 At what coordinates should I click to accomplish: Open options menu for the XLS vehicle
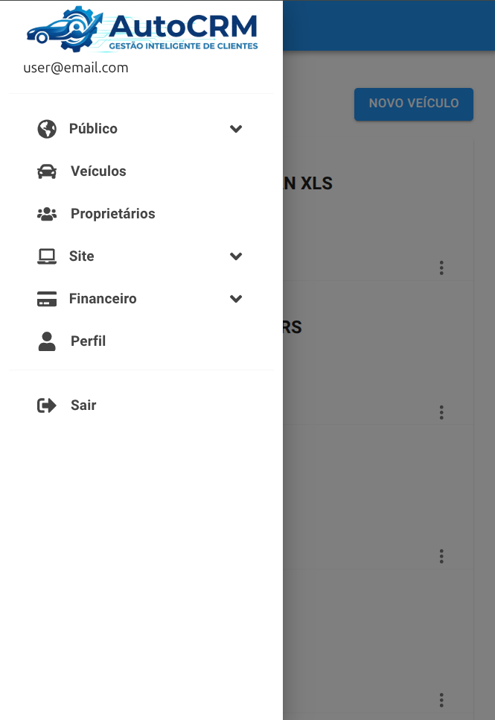click(x=441, y=268)
